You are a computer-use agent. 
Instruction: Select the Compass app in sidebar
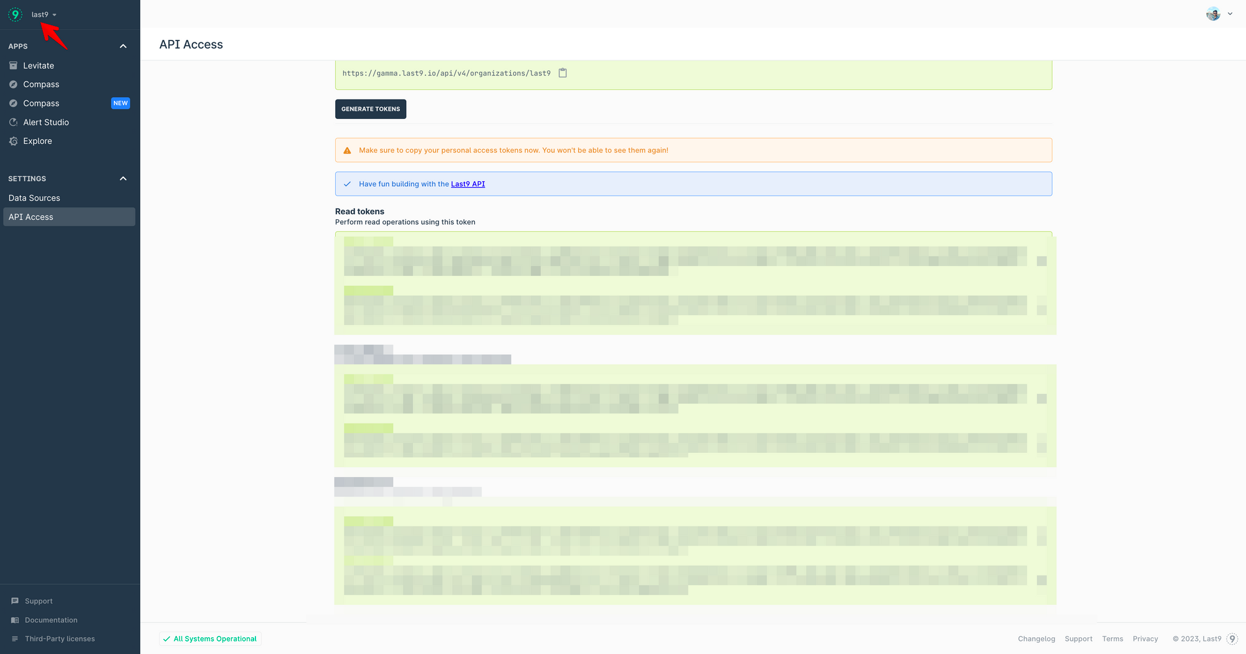click(41, 83)
